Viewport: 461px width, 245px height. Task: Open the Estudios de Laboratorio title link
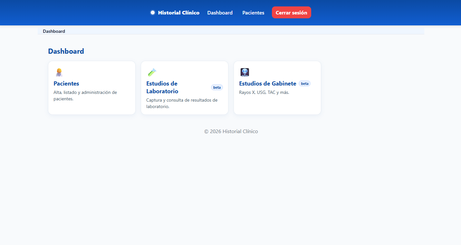162,87
